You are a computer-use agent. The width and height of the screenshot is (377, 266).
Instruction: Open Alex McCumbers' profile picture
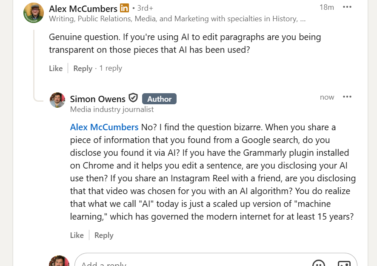pyautogui.click(x=34, y=13)
